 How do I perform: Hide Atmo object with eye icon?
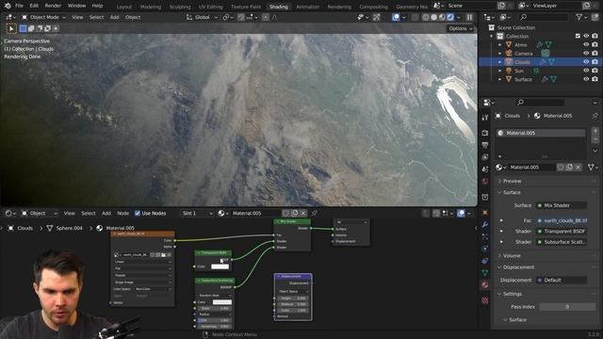[586, 44]
